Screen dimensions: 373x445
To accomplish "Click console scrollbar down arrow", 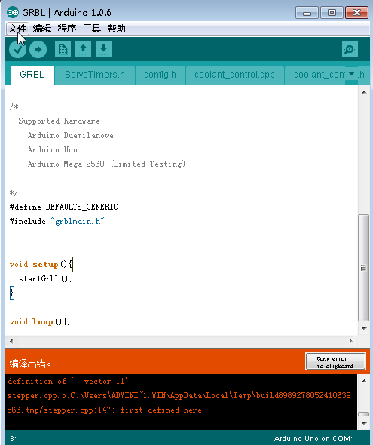I will pos(364,423).
